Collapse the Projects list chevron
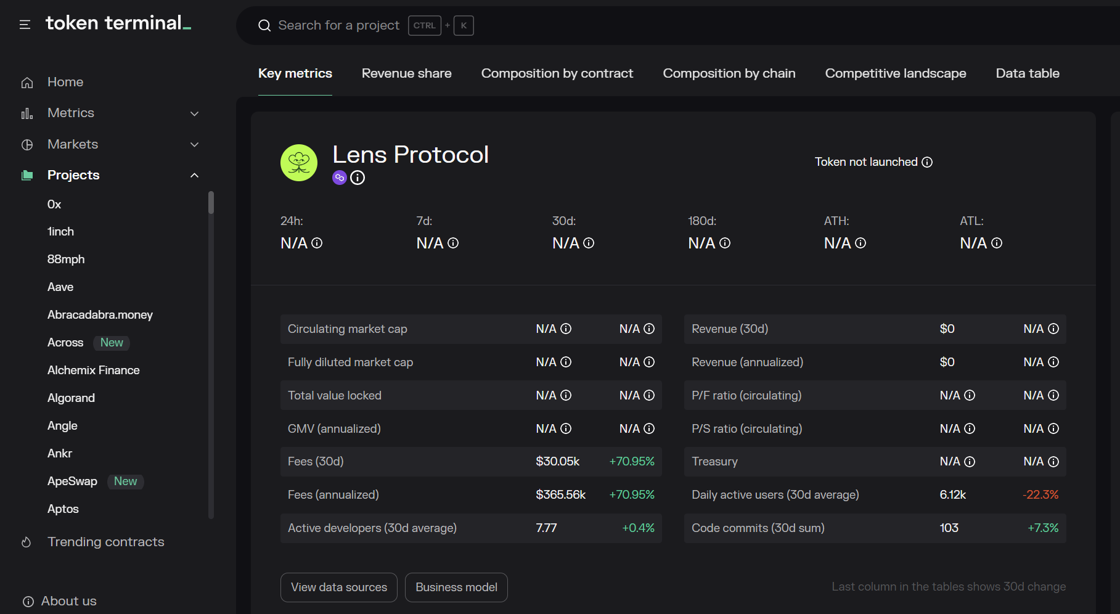 pyautogui.click(x=195, y=175)
